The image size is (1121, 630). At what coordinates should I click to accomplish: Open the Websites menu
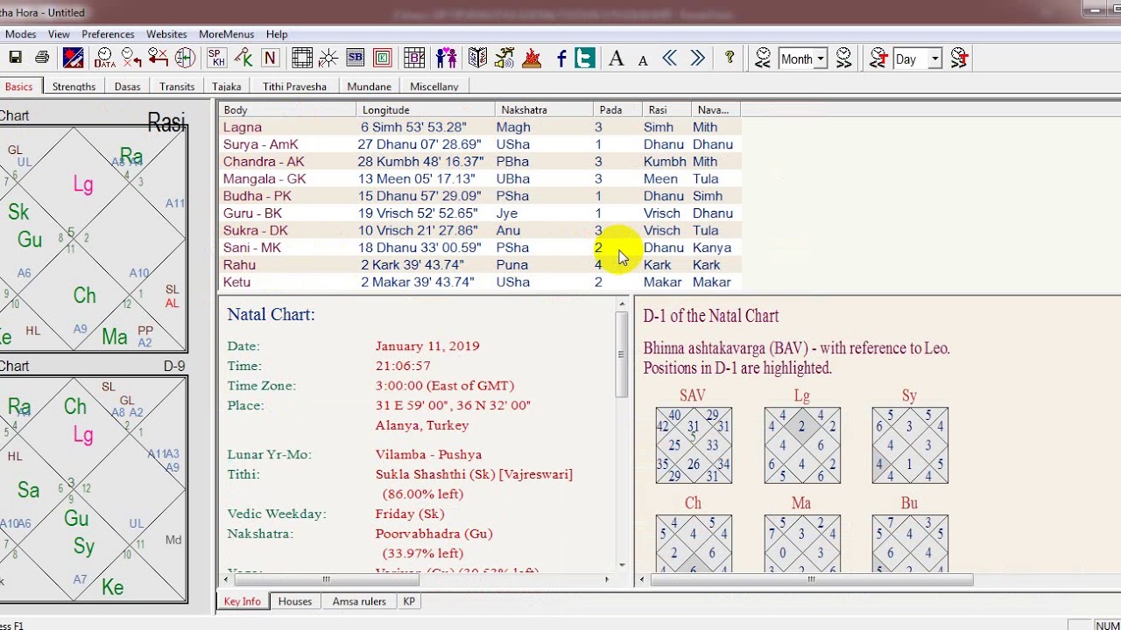[166, 34]
